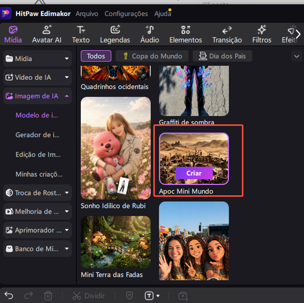Open the Legendas captions tool
The image size is (304, 303).
[115, 35]
